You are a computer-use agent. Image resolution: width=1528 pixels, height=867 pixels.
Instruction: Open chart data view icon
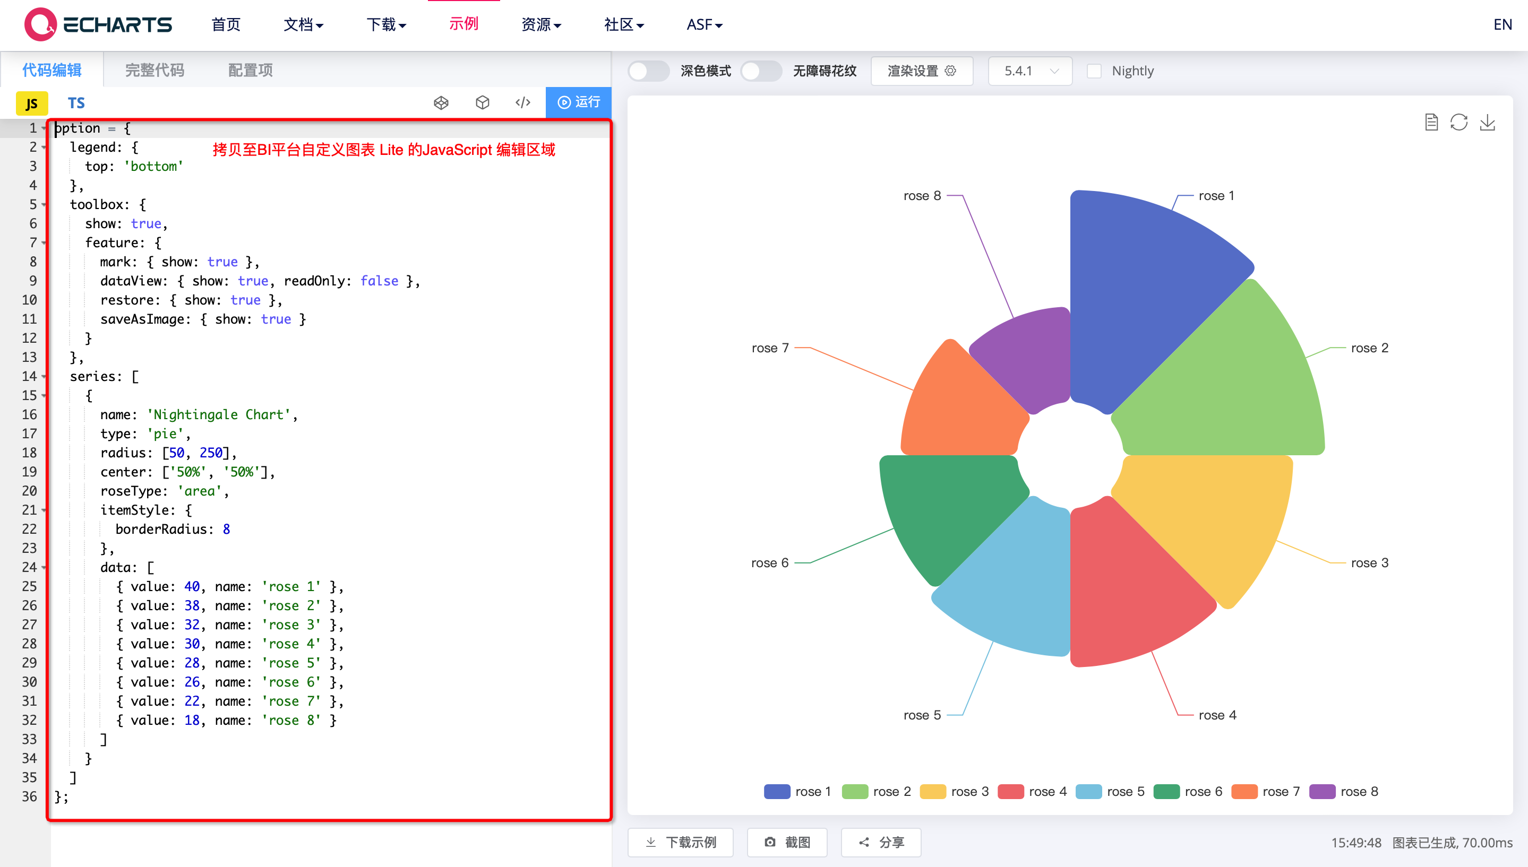click(1431, 122)
